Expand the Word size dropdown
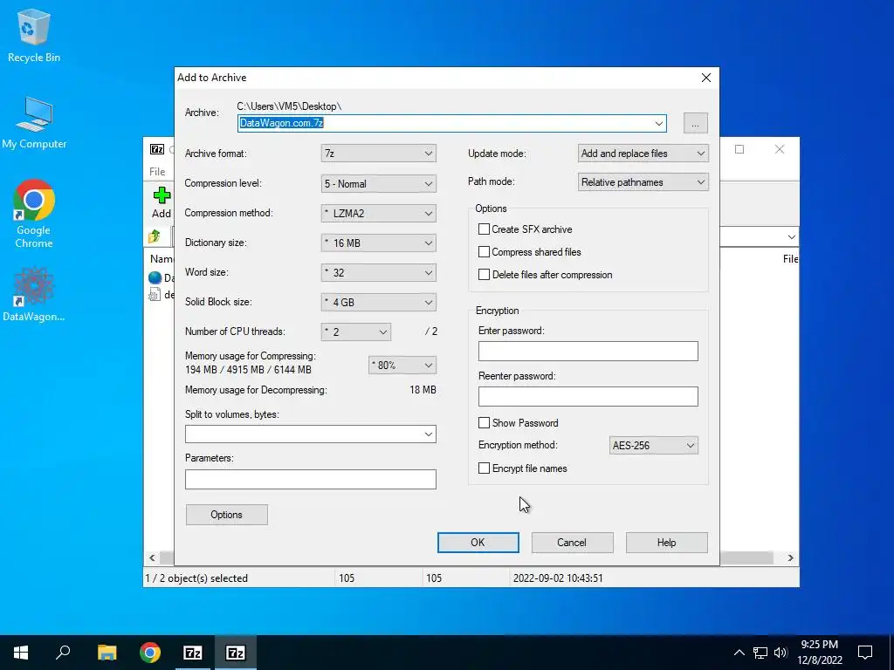 pyautogui.click(x=379, y=272)
